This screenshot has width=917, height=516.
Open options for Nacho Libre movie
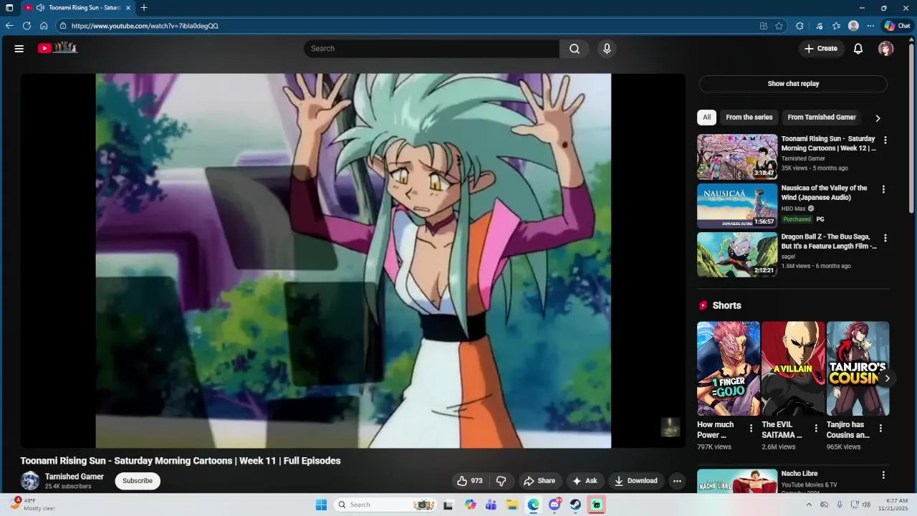(x=883, y=475)
